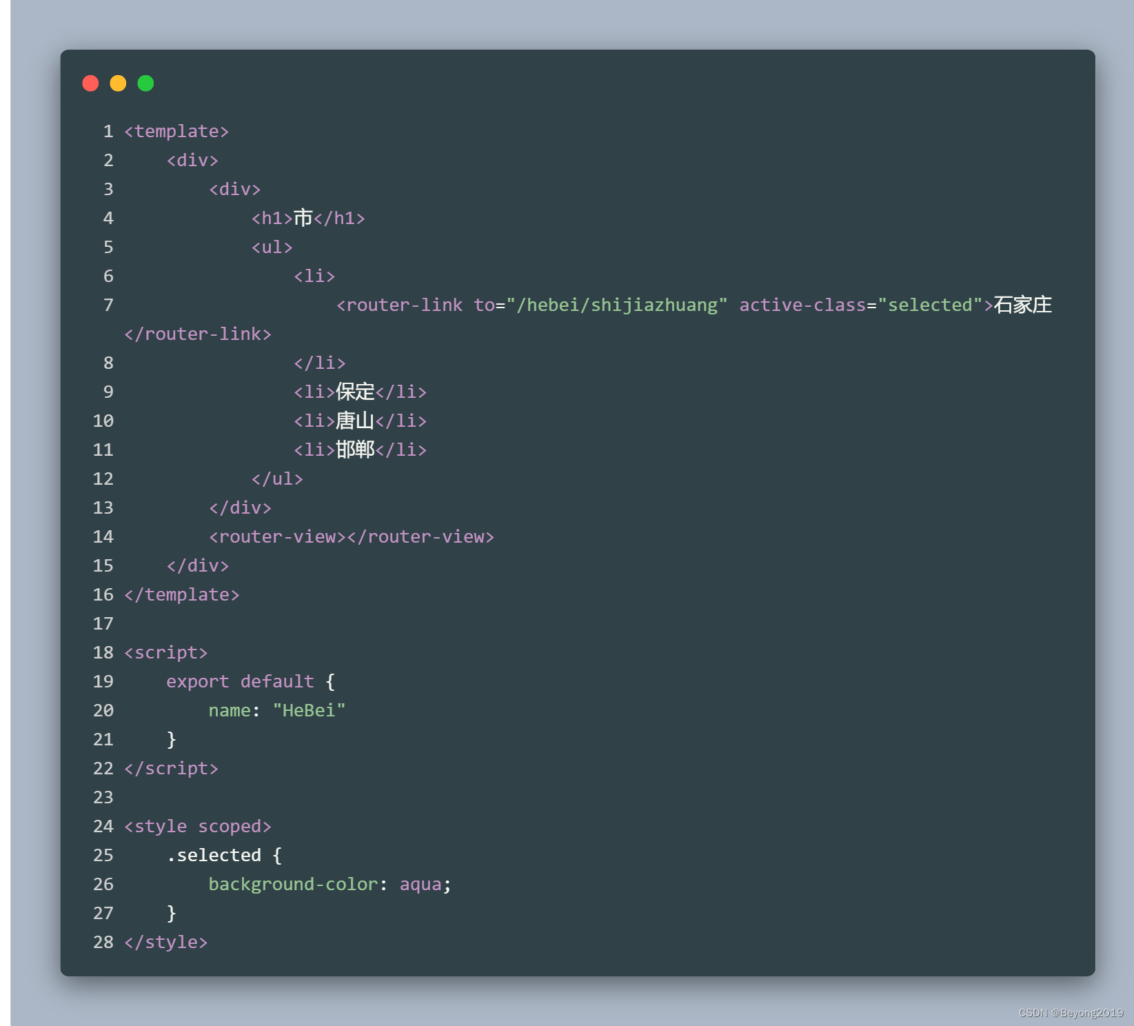Screen dimensions: 1134x1026
Task: Click the <li> tag on line 6
Action: (x=314, y=276)
